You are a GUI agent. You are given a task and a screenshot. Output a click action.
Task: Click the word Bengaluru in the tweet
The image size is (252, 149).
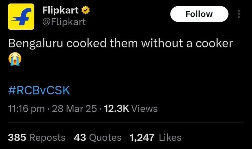(35, 44)
